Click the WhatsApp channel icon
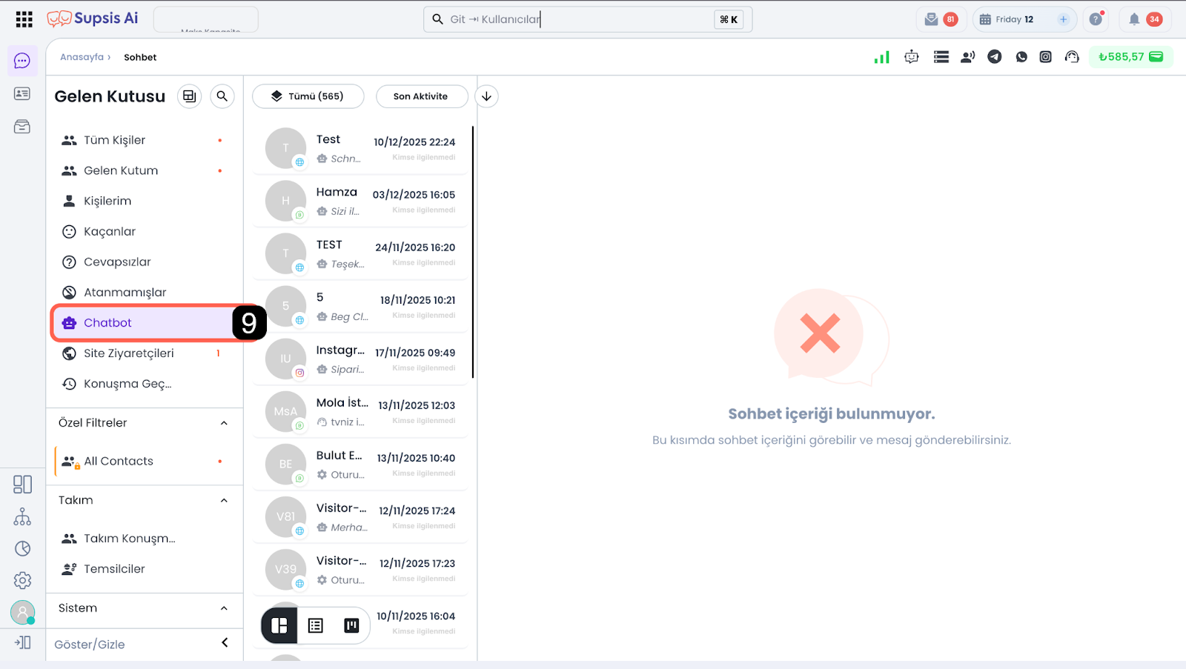This screenshot has height=669, width=1186. tap(1021, 57)
